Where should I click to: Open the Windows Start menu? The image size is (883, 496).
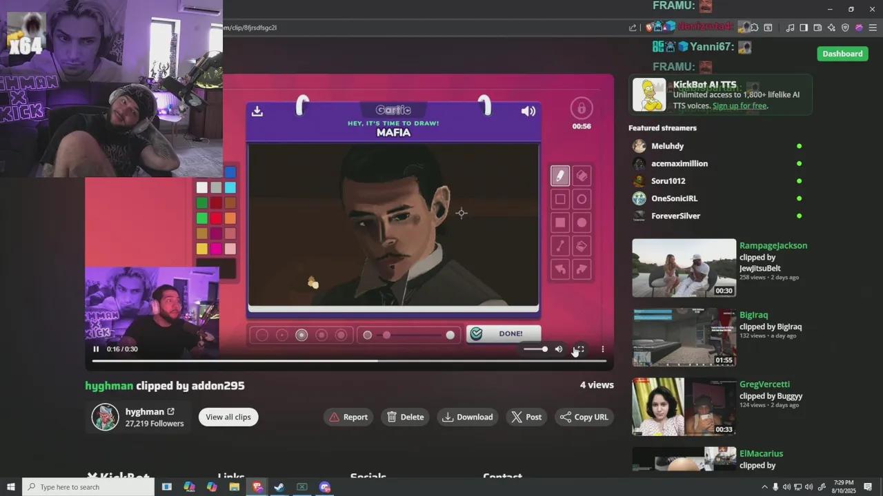[11, 487]
